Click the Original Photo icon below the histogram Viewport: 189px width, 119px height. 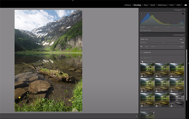[141, 30]
